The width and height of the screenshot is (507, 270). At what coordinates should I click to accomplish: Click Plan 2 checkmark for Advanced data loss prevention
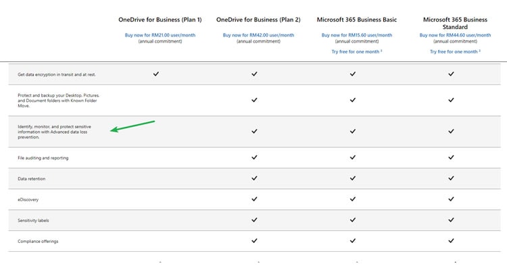(254, 132)
